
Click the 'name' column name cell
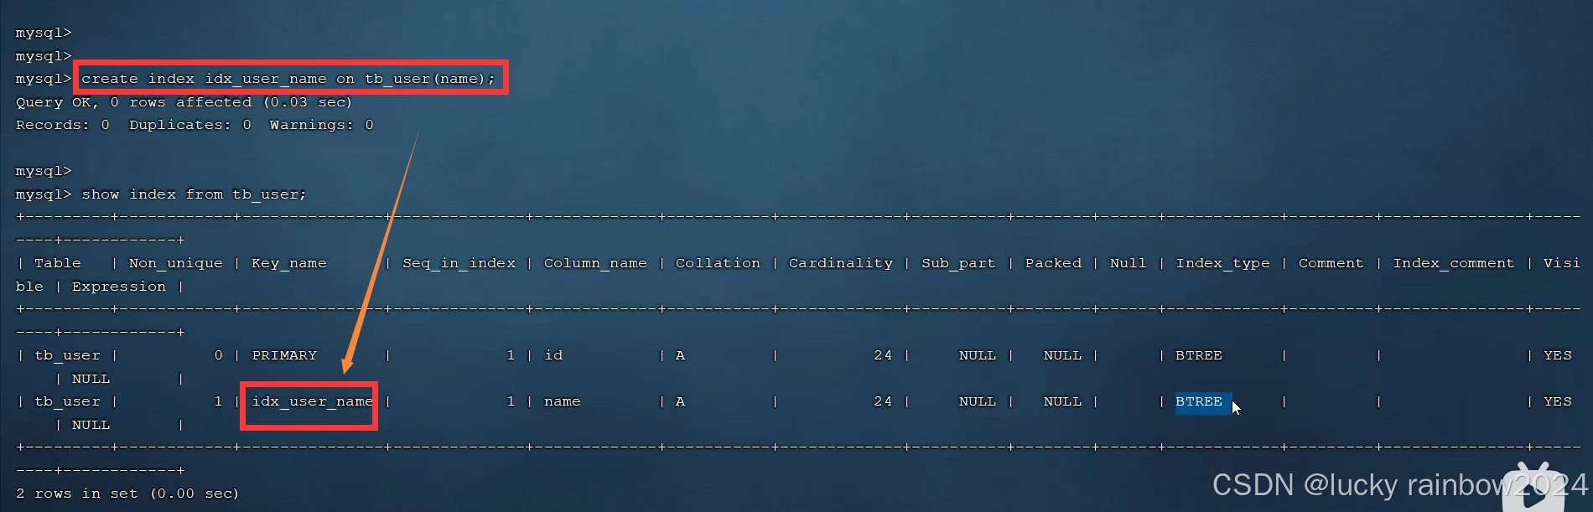click(562, 401)
